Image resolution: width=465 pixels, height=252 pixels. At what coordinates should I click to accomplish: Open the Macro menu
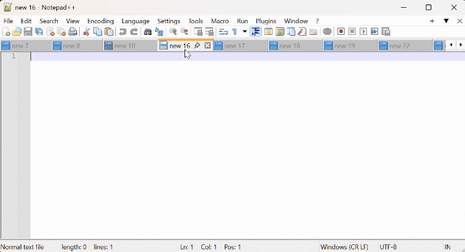tap(220, 21)
